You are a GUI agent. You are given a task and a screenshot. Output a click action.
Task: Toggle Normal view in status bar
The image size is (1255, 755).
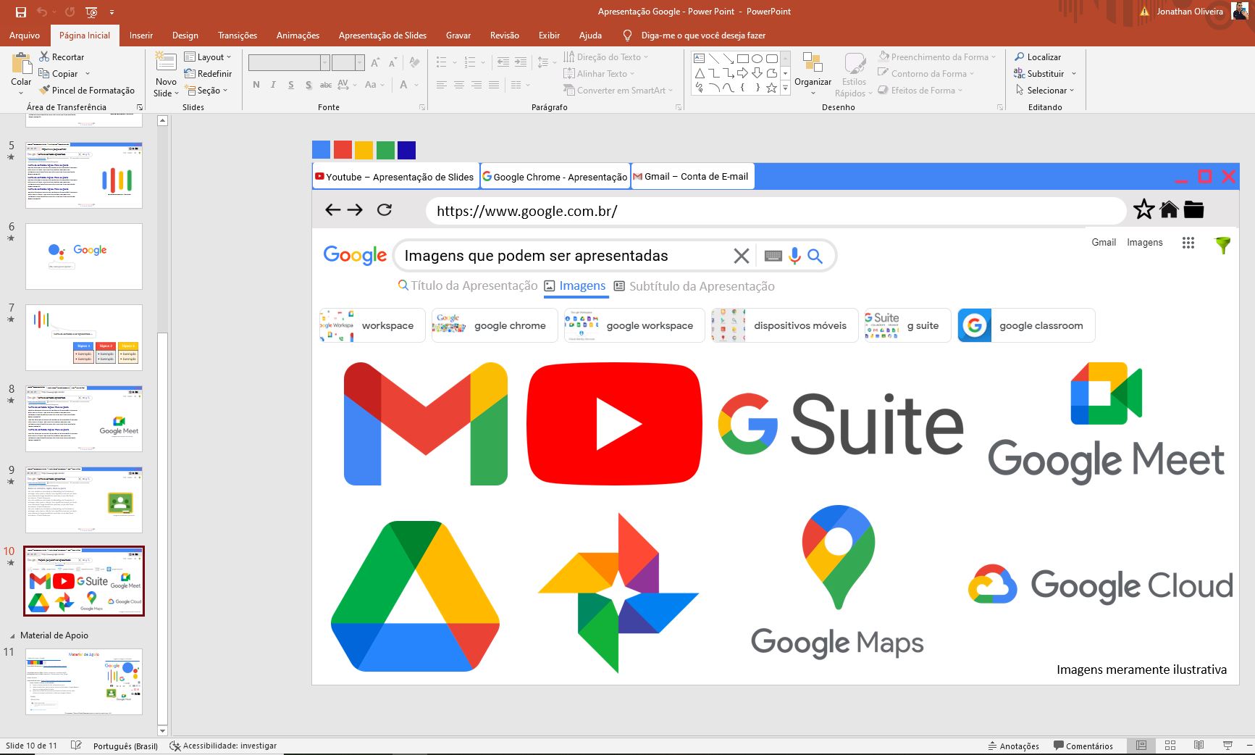1141,746
